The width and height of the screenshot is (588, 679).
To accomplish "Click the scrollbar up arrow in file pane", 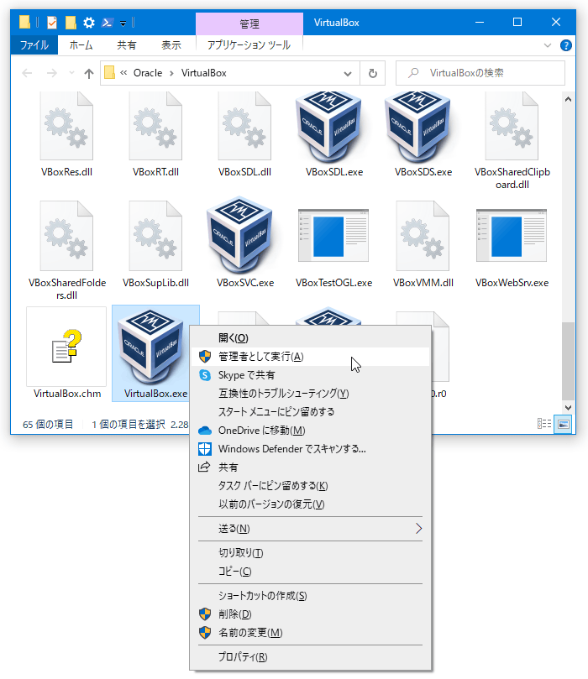I will (568, 99).
